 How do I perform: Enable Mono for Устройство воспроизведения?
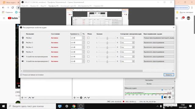(x=88, y=57)
